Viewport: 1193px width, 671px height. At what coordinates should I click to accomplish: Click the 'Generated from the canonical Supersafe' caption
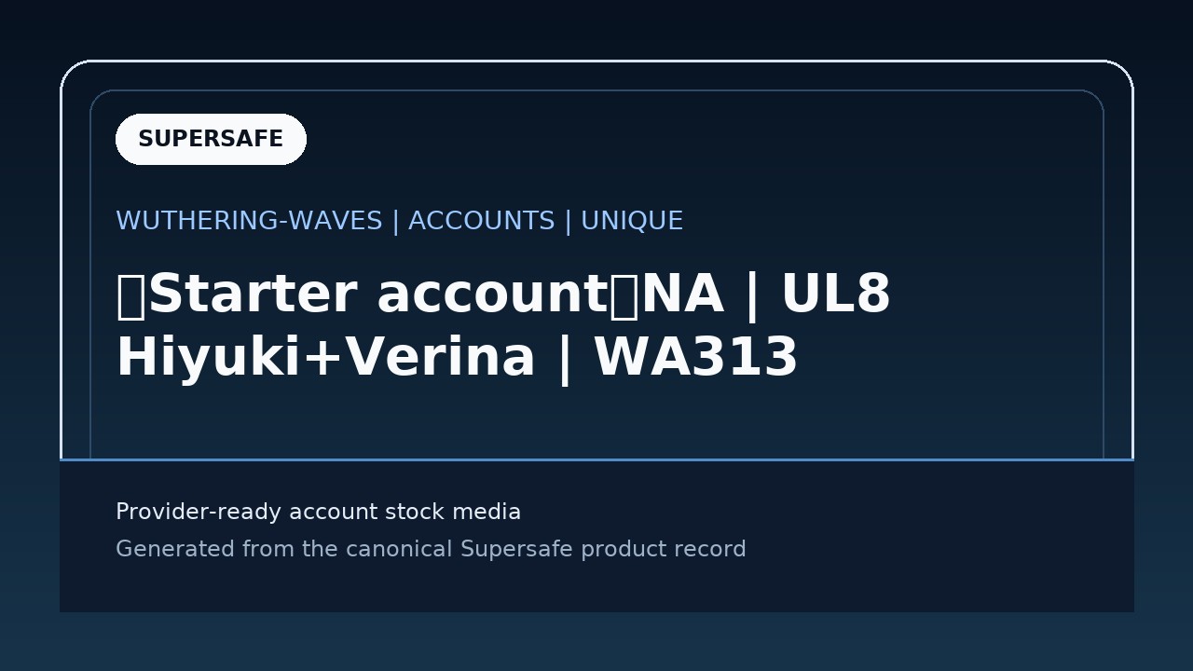point(344,549)
